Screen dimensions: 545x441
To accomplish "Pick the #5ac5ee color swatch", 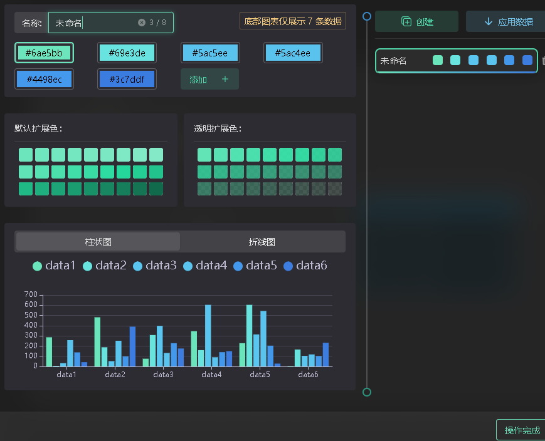I will coord(210,53).
